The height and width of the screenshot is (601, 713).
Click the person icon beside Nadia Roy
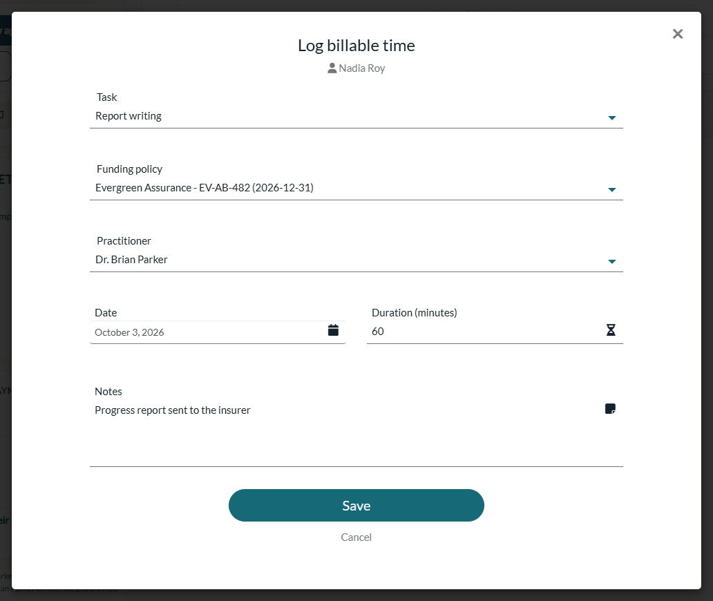[332, 68]
